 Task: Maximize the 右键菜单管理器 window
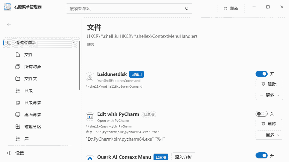[268, 7]
